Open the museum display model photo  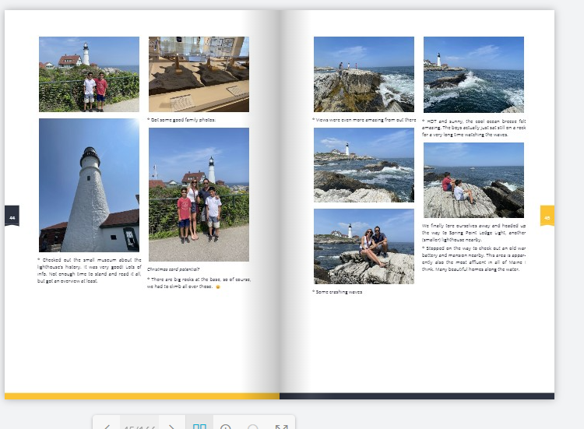coord(199,74)
